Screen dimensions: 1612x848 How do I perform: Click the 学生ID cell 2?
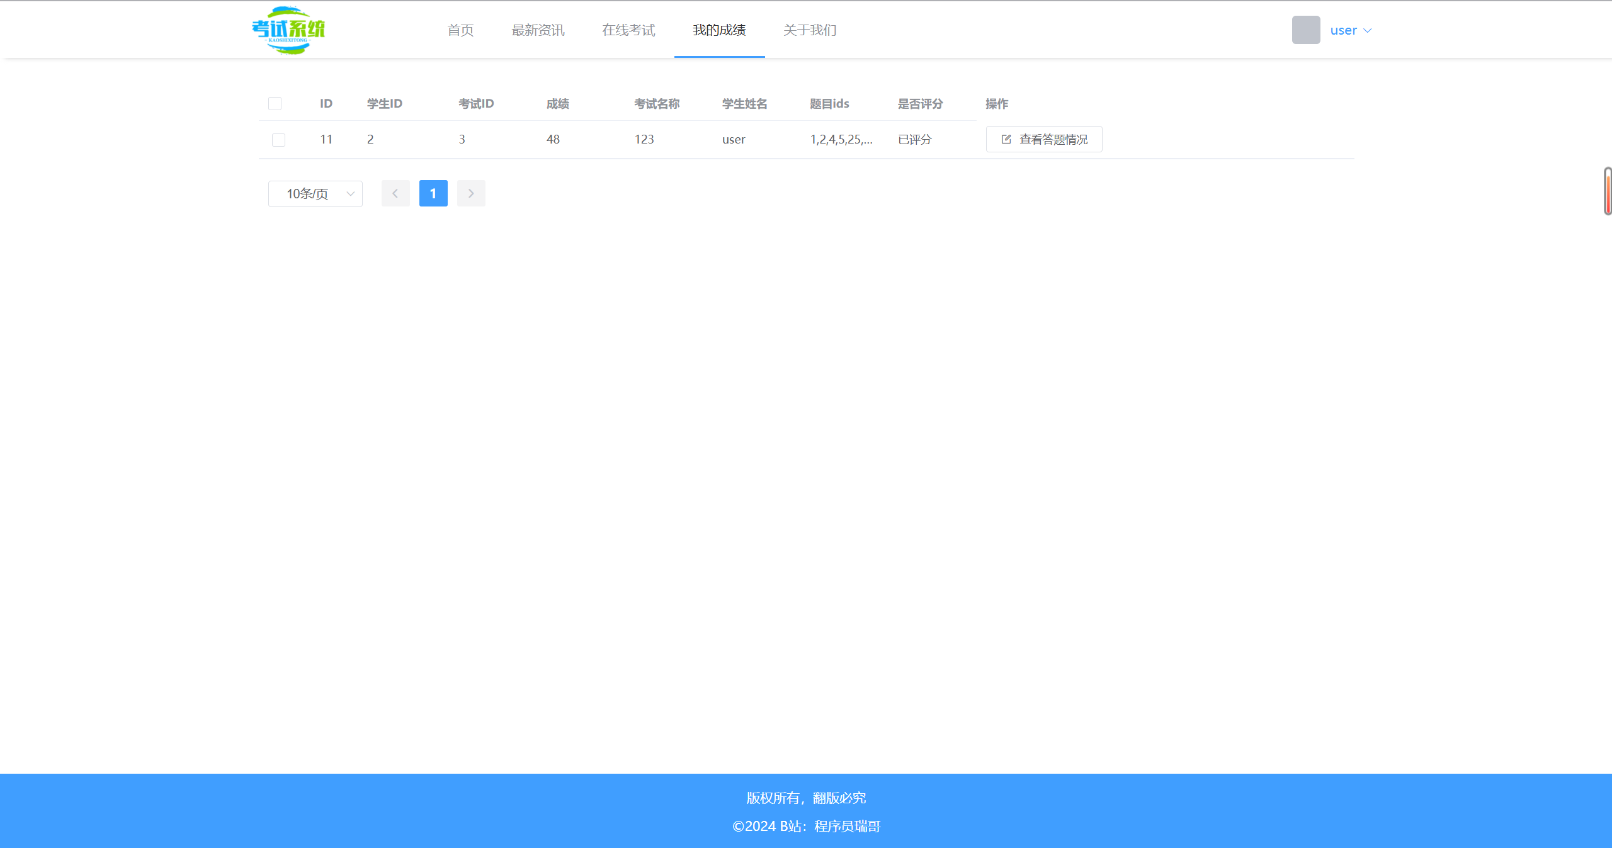(370, 140)
